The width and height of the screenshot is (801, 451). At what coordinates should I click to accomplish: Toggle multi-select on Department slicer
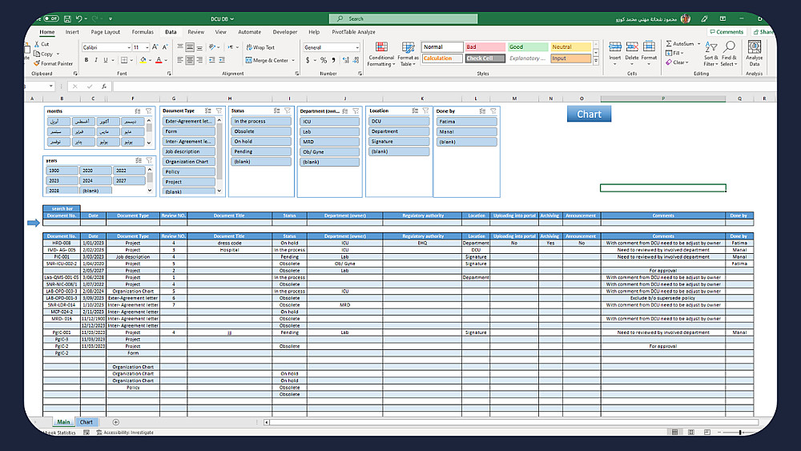(344, 111)
